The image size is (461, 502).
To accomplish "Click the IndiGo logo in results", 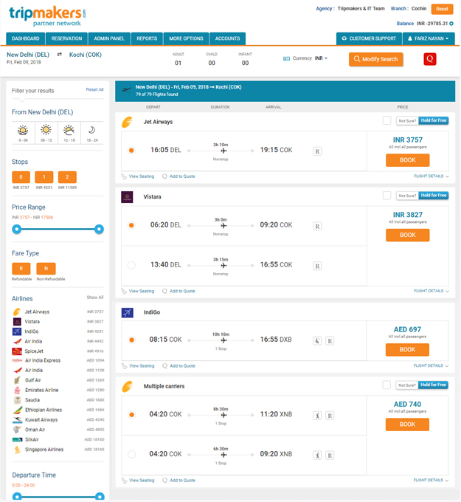I will click(x=127, y=312).
